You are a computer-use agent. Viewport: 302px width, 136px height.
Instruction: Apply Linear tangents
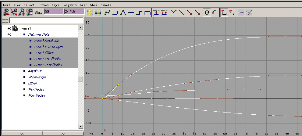[123, 13]
